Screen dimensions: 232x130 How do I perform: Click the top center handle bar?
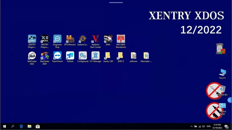point(116,2)
